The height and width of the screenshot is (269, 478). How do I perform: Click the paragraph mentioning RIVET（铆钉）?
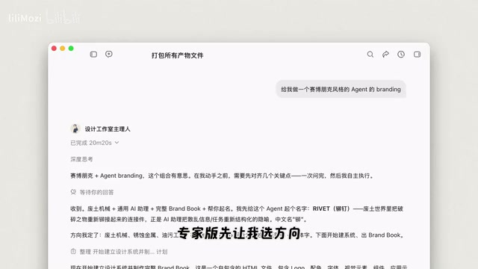tap(237, 214)
